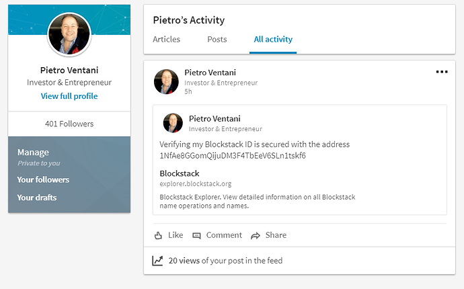Click the Comment button label
The width and height of the screenshot is (464, 289).
point(224,235)
